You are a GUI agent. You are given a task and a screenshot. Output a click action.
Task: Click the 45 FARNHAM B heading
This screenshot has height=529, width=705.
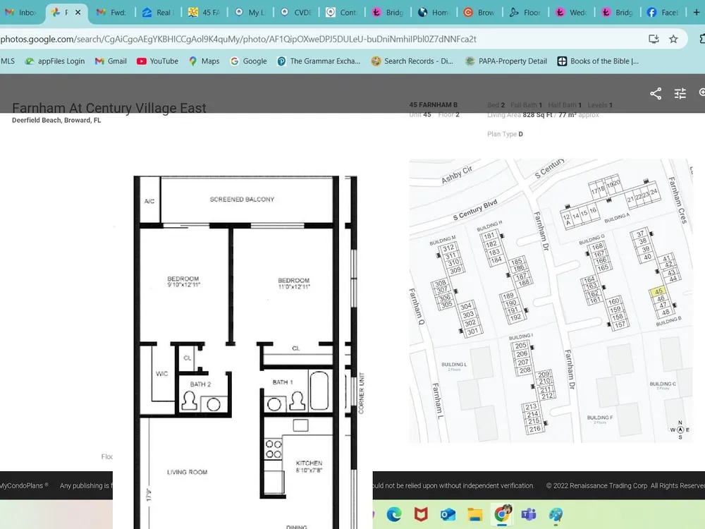point(433,105)
